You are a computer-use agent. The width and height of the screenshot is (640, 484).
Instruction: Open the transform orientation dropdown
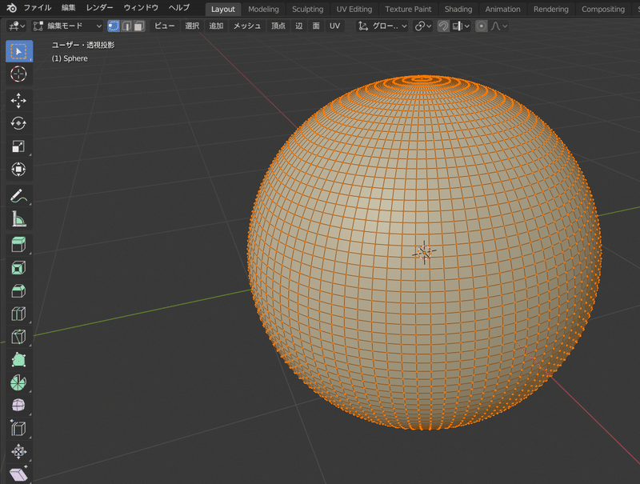pos(383,26)
